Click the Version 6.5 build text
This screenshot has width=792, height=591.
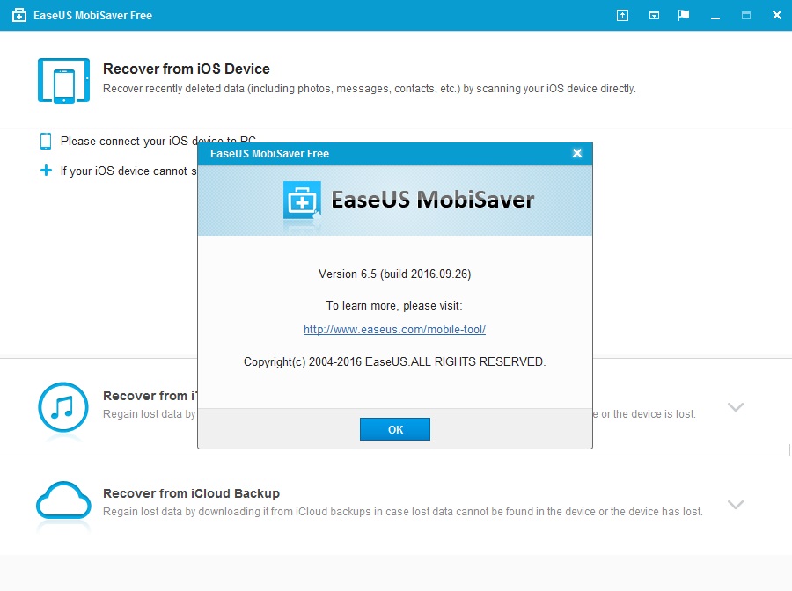coord(394,274)
